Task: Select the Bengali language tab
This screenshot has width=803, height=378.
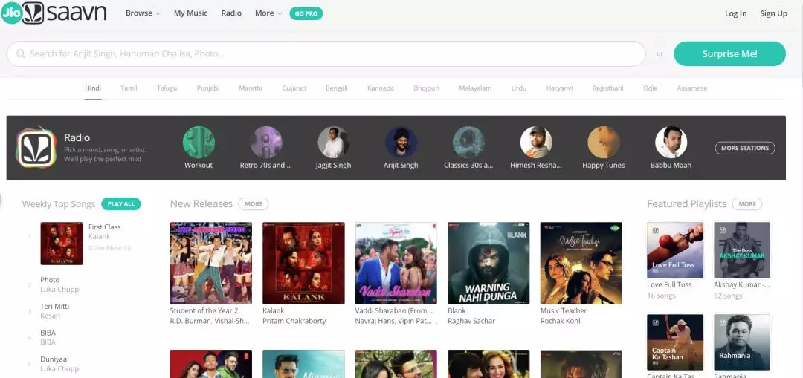Action: click(337, 88)
